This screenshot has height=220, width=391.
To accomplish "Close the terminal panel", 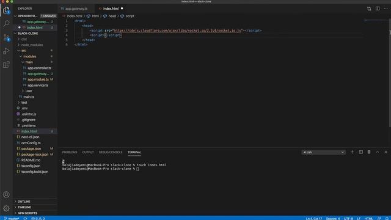I will click(x=386, y=152).
